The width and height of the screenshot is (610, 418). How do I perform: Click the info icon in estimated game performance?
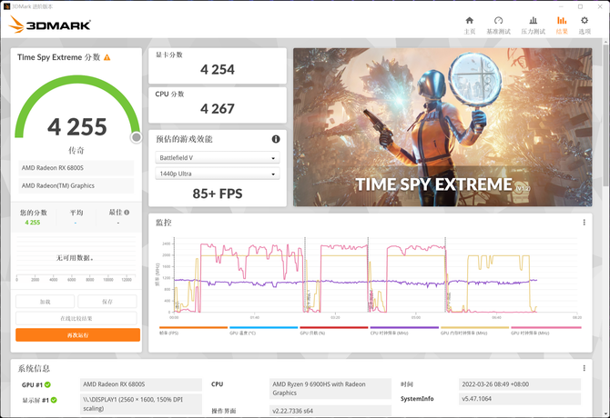point(276,139)
